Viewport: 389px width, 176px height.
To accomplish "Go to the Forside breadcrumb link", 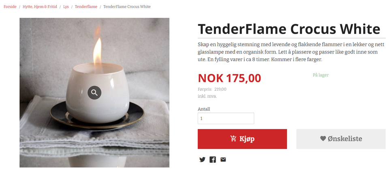I will [x=10, y=7].
